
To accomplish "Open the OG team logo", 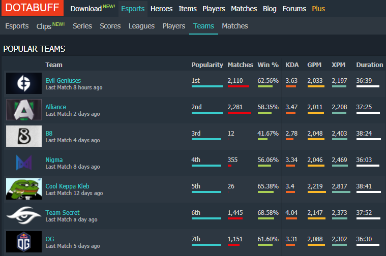I will [x=24, y=242].
